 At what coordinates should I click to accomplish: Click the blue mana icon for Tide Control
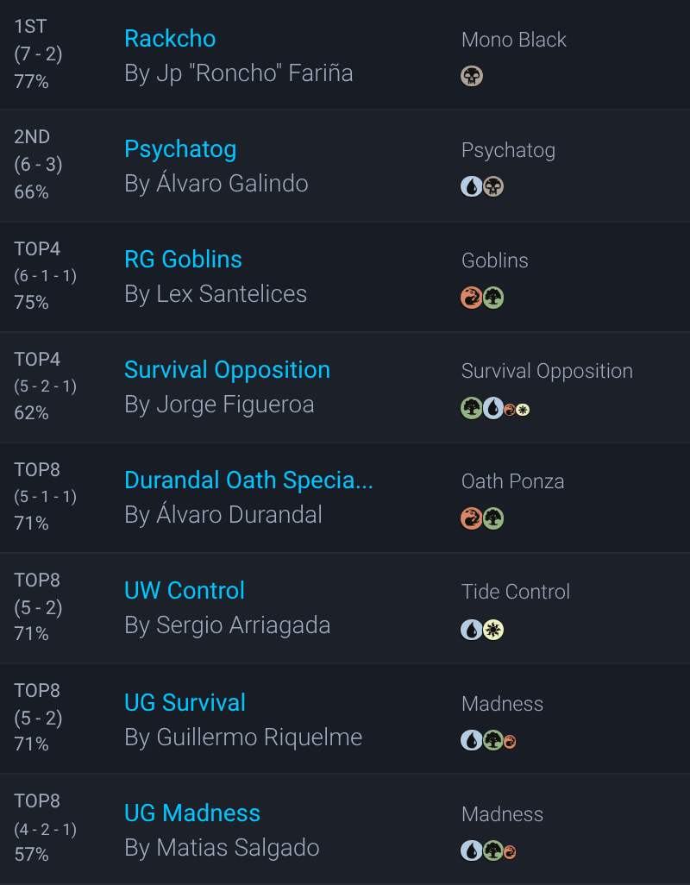pyautogui.click(x=471, y=630)
